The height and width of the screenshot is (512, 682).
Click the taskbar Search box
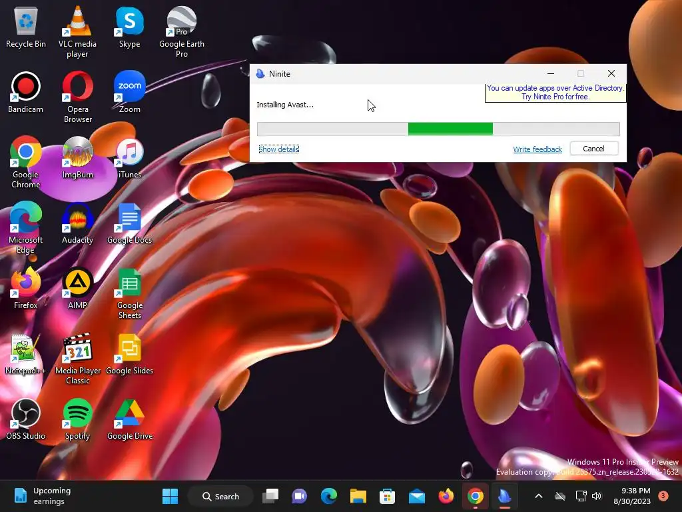point(221,496)
